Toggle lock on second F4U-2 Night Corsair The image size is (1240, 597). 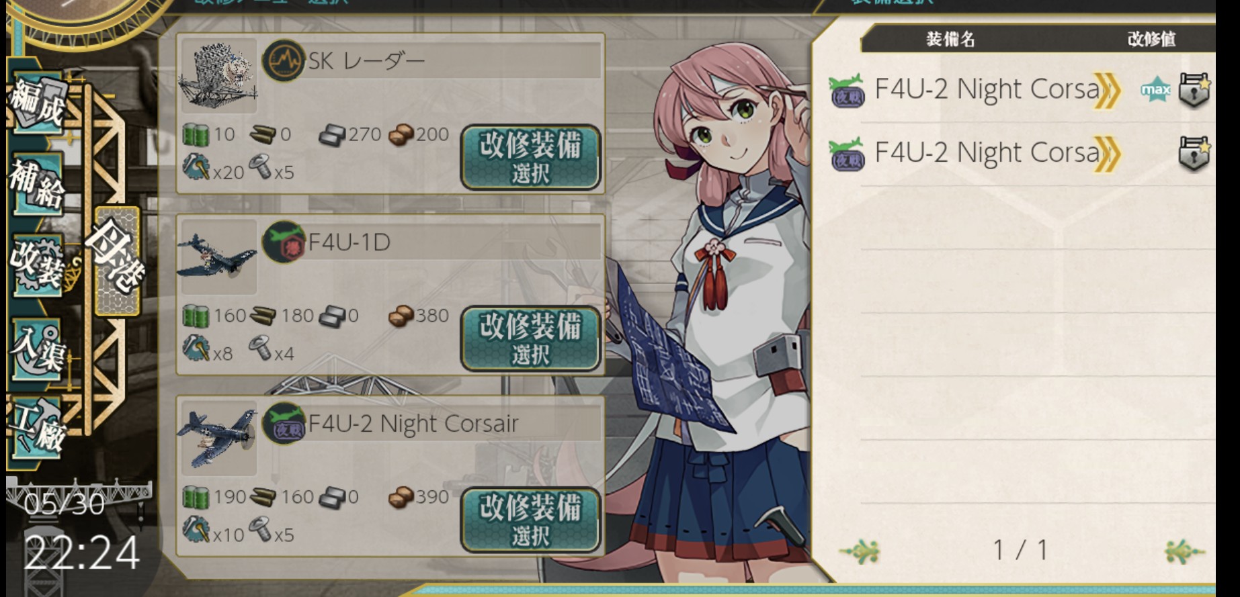1194,154
